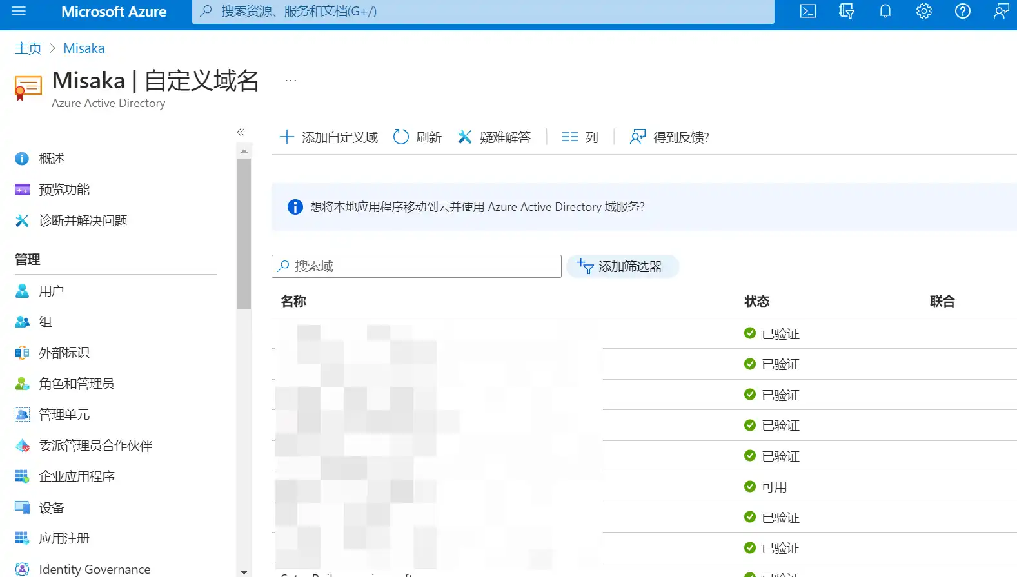Click the 应用注册 icon

pyautogui.click(x=22, y=538)
